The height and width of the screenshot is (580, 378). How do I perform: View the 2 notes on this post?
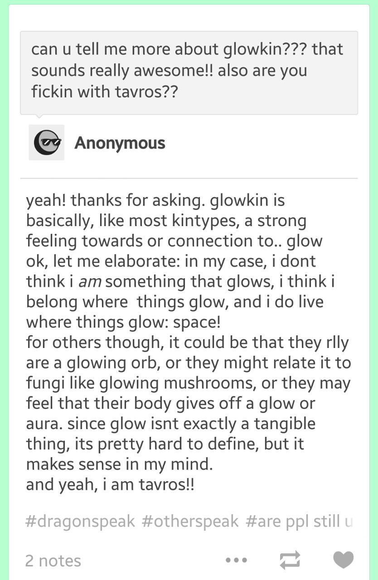pyautogui.click(x=53, y=561)
